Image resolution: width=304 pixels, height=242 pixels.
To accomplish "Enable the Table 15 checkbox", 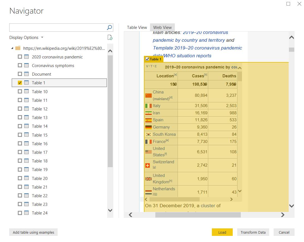I will click(x=20, y=135).
